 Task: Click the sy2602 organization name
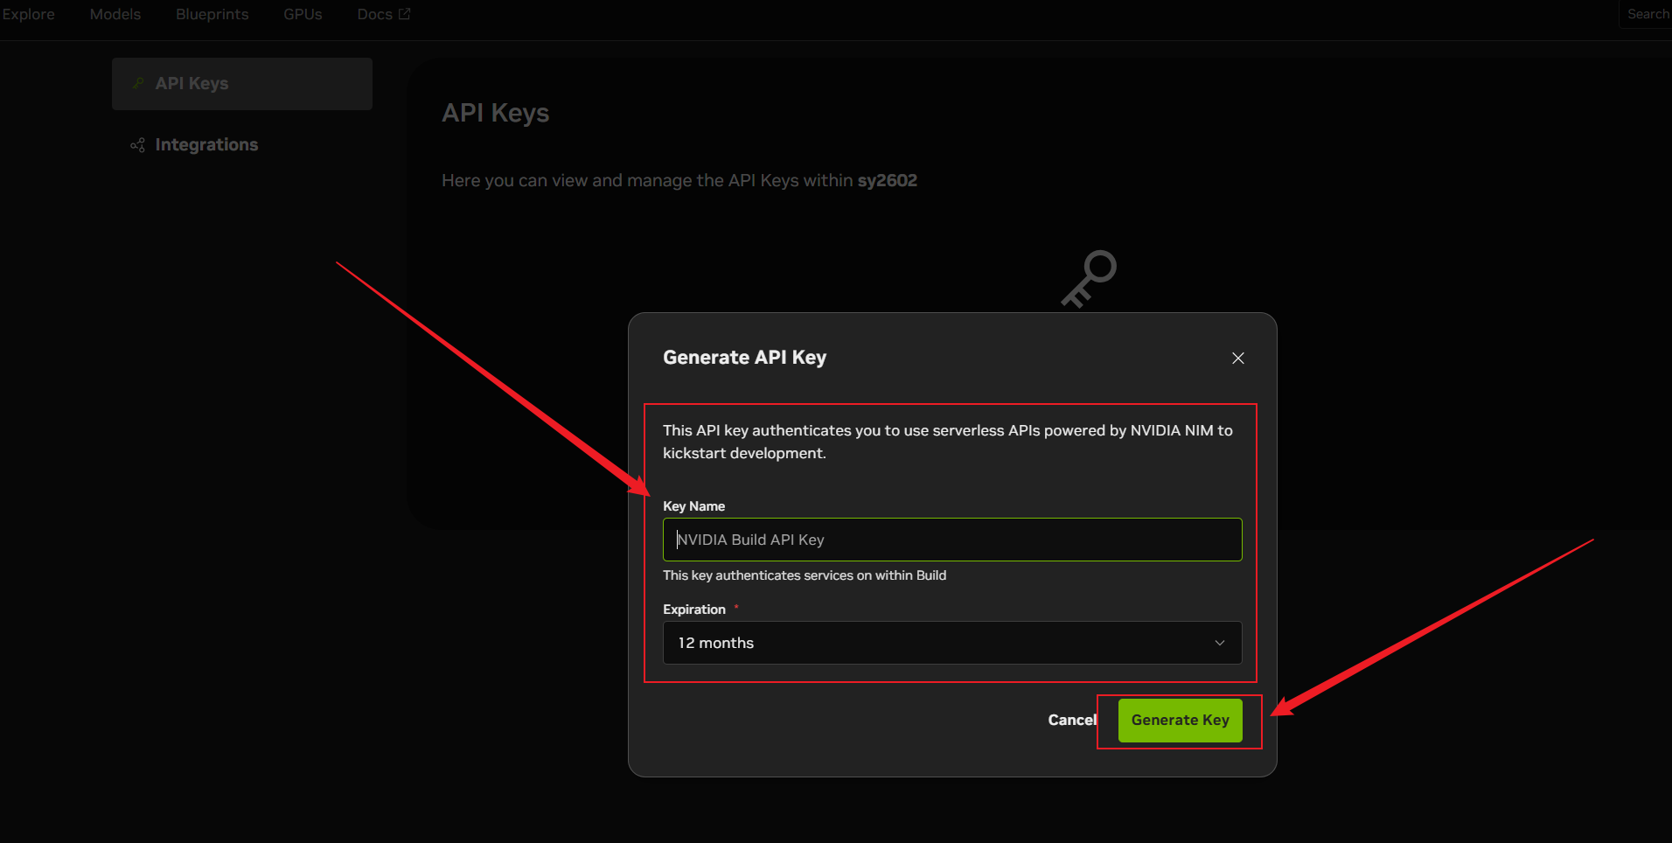887,180
